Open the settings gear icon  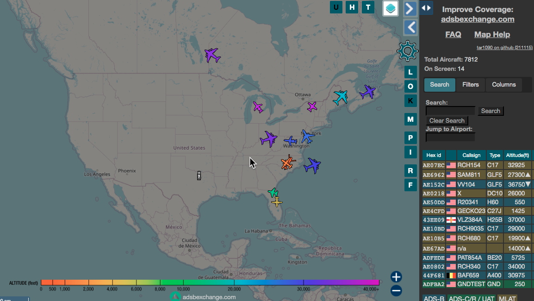pyautogui.click(x=407, y=51)
